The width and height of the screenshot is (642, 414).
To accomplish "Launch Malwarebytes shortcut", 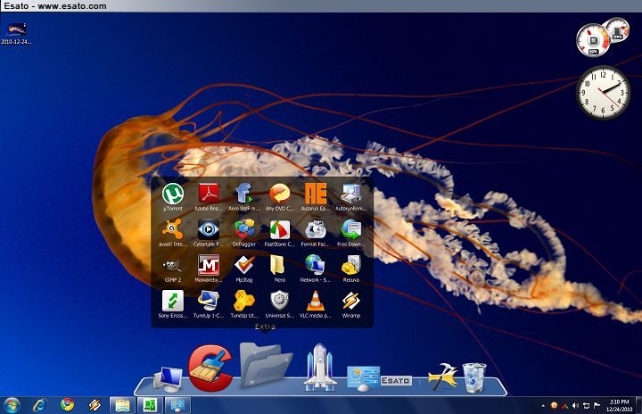I will point(209,265).
